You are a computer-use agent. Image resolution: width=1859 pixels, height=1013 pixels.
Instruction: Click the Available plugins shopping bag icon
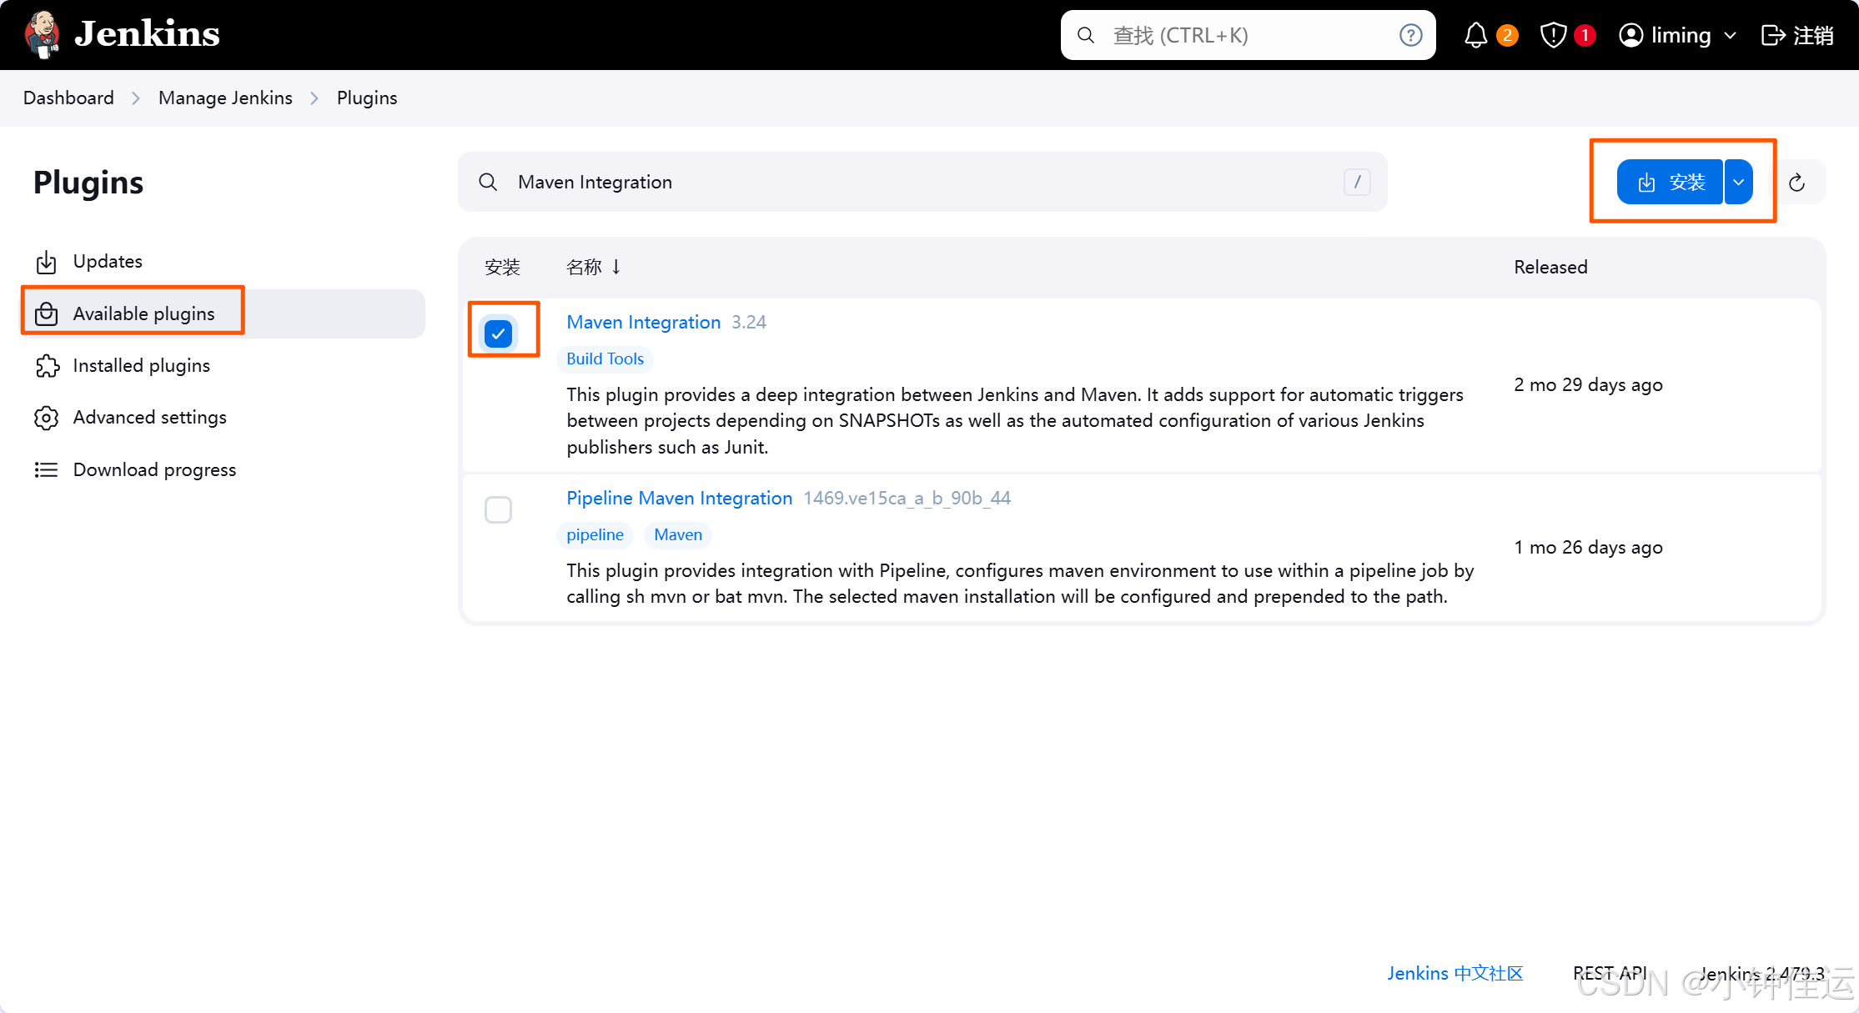(x=47, y=313)
